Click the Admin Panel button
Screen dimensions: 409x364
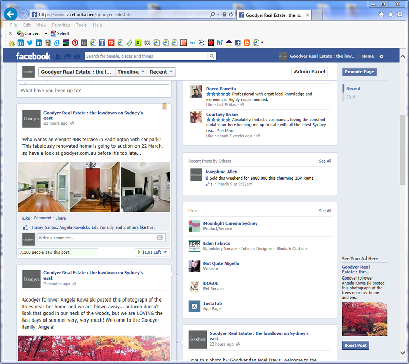tap(310, 72)
